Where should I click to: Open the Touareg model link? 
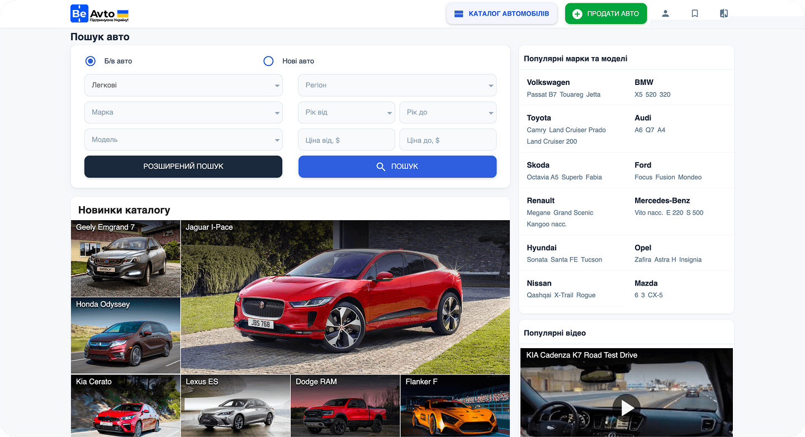coord(571,94)
